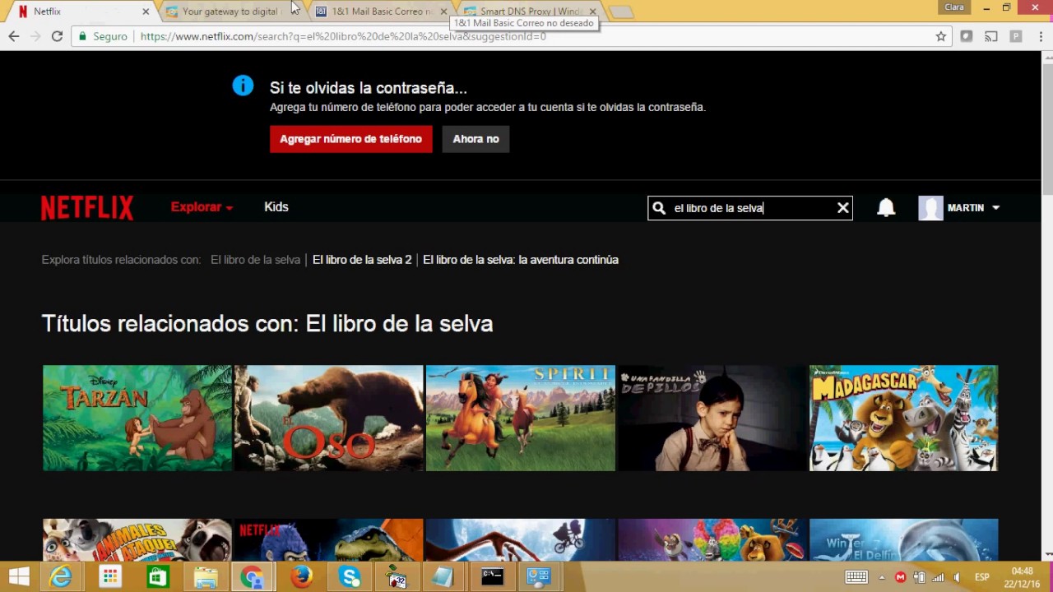Open Skype from the taskbar
This screenshot has width=1053, height=592.
tap(350, 577)
